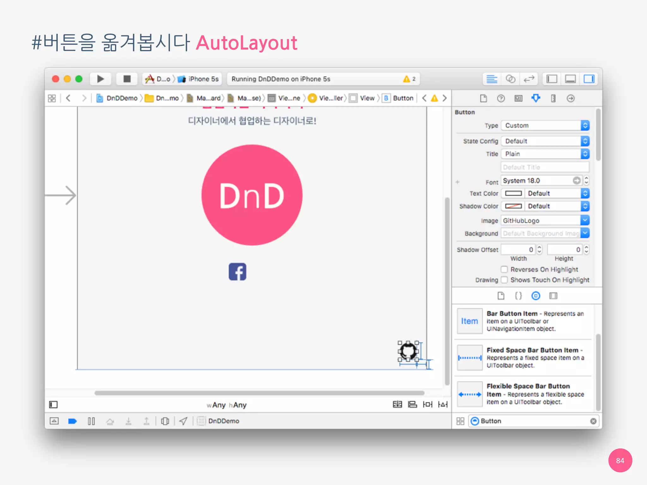This screenshot has height=485, width=647.
Task: Click the Shadow Offset Width field
Action: (x=518, y=249)
